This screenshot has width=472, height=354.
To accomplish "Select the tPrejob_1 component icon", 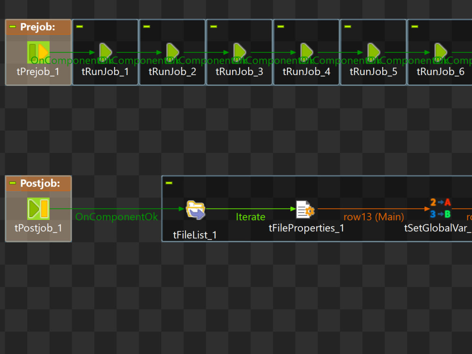I will coord(38,52).
